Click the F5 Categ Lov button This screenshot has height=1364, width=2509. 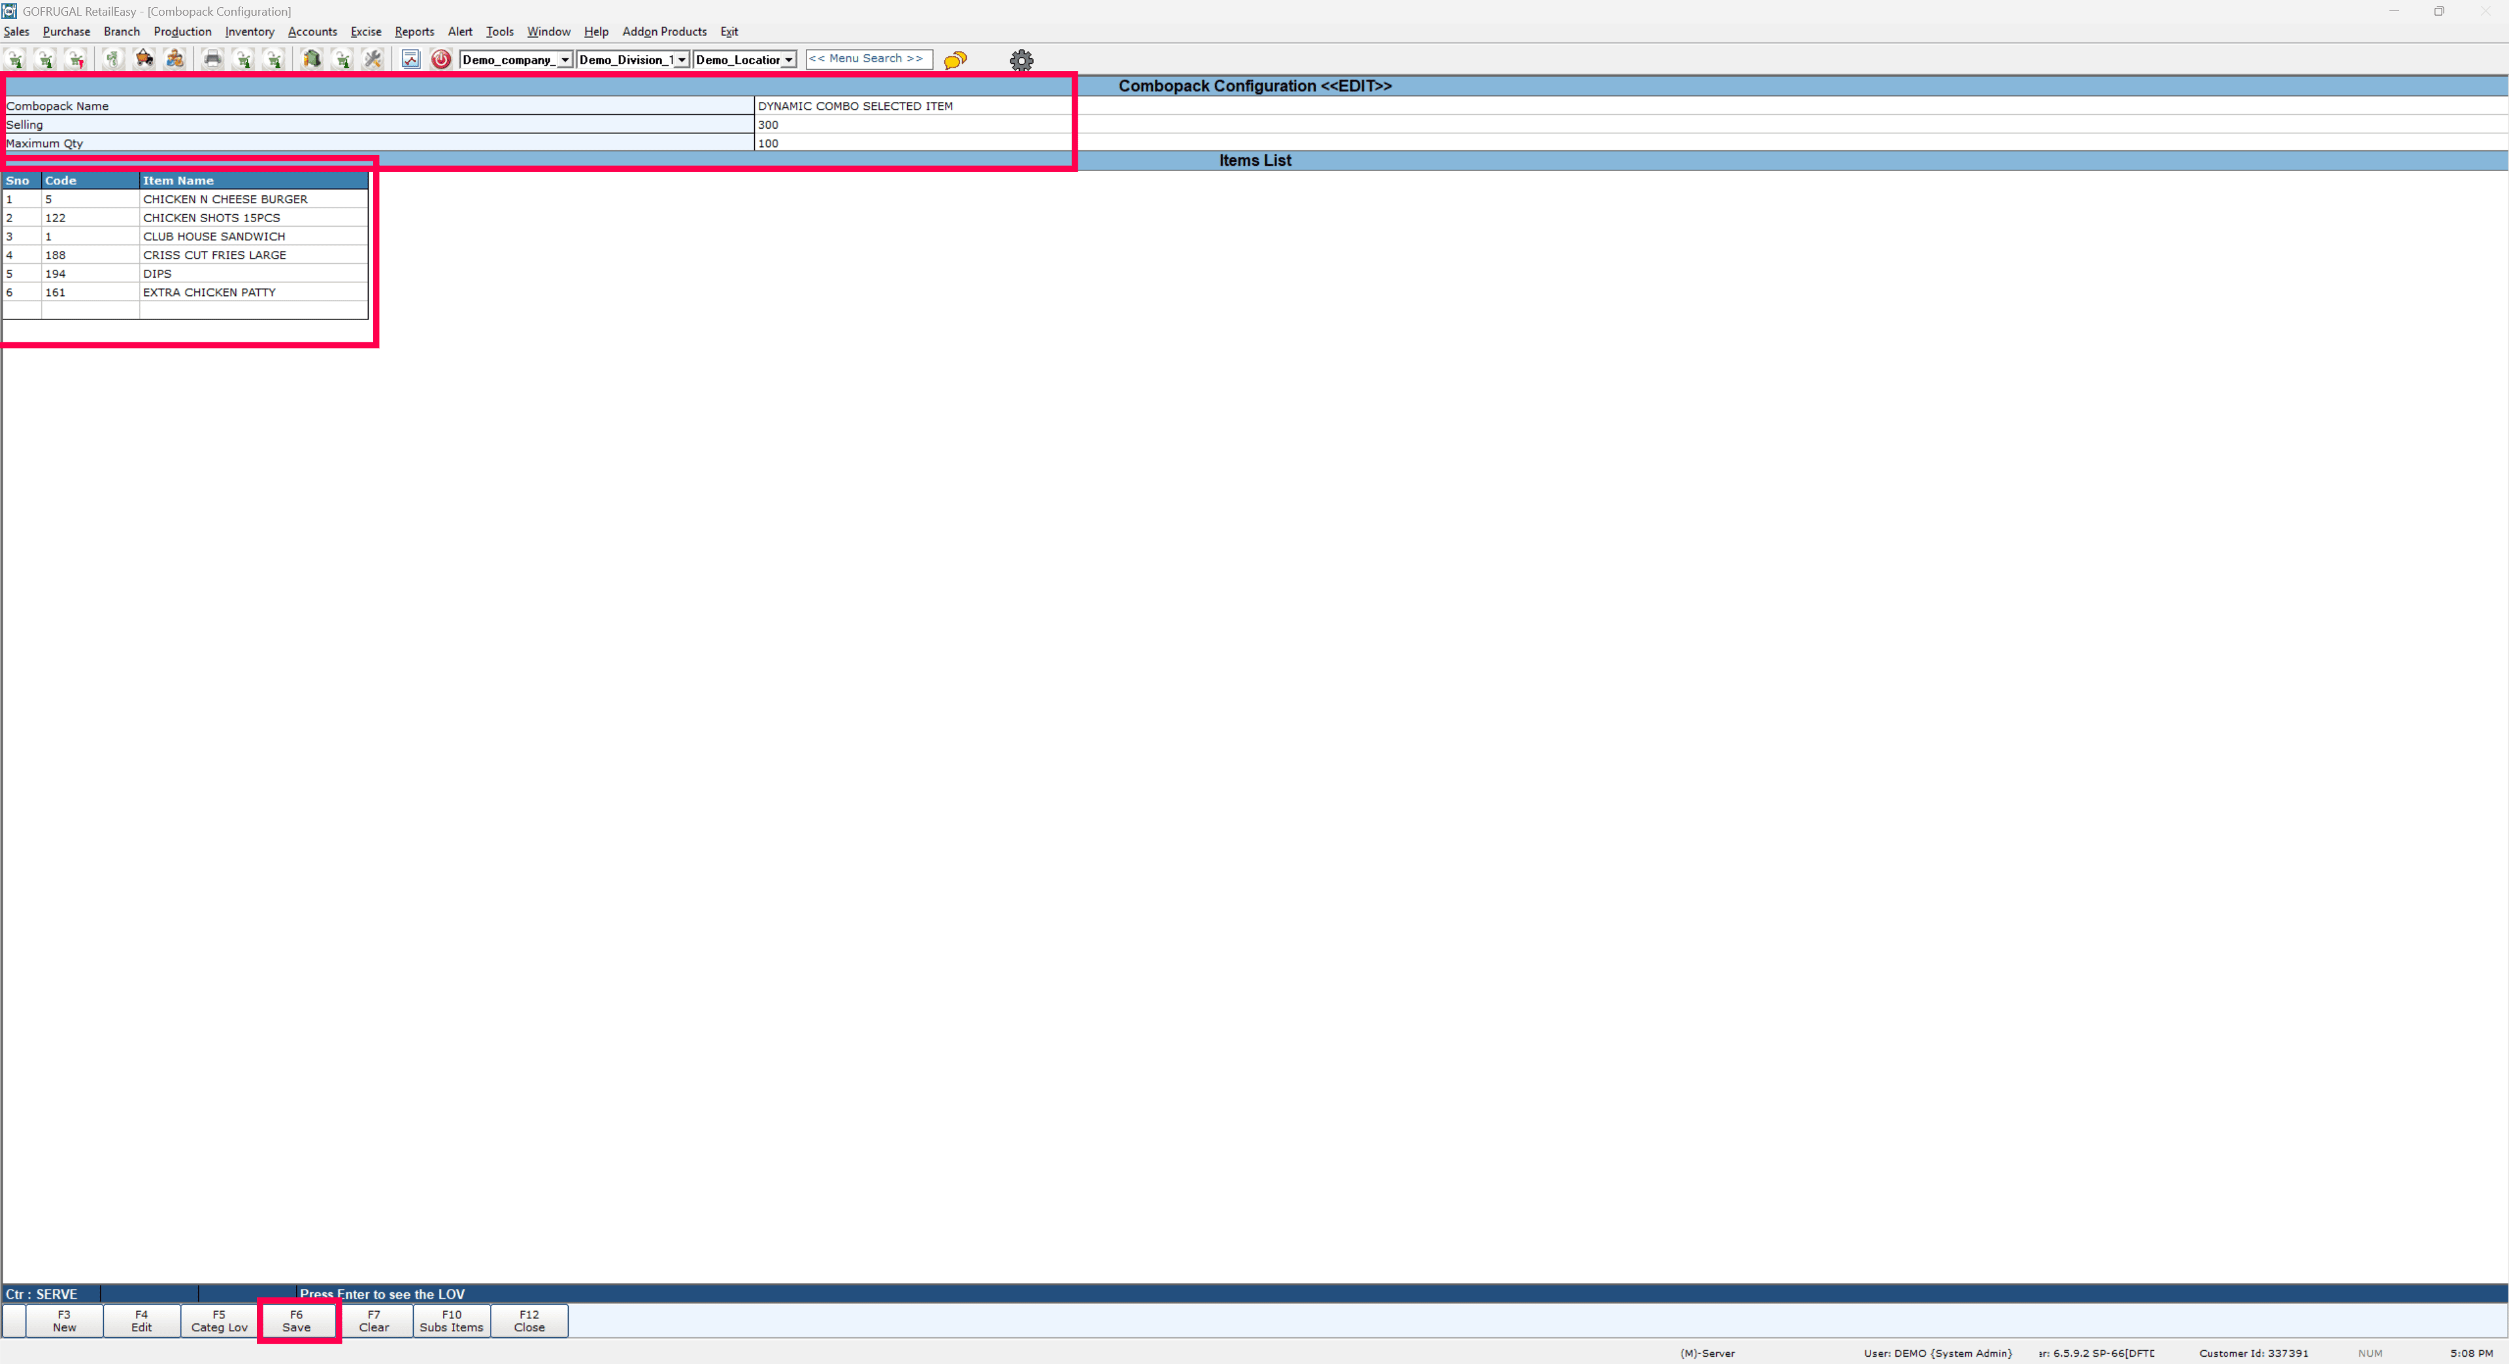(219, 1320)
